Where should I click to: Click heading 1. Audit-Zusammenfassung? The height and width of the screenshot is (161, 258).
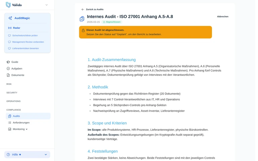pyautogui.click(x=112, y=60)
